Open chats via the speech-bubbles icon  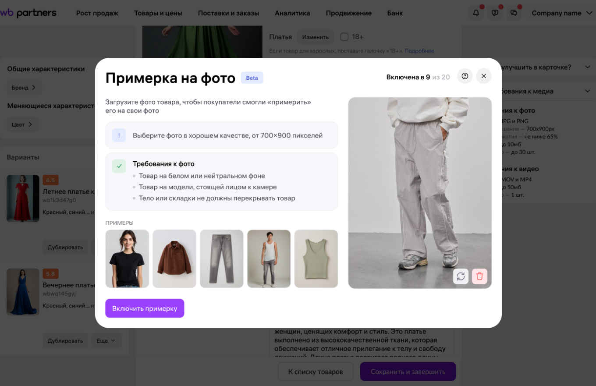coord(514,13)
